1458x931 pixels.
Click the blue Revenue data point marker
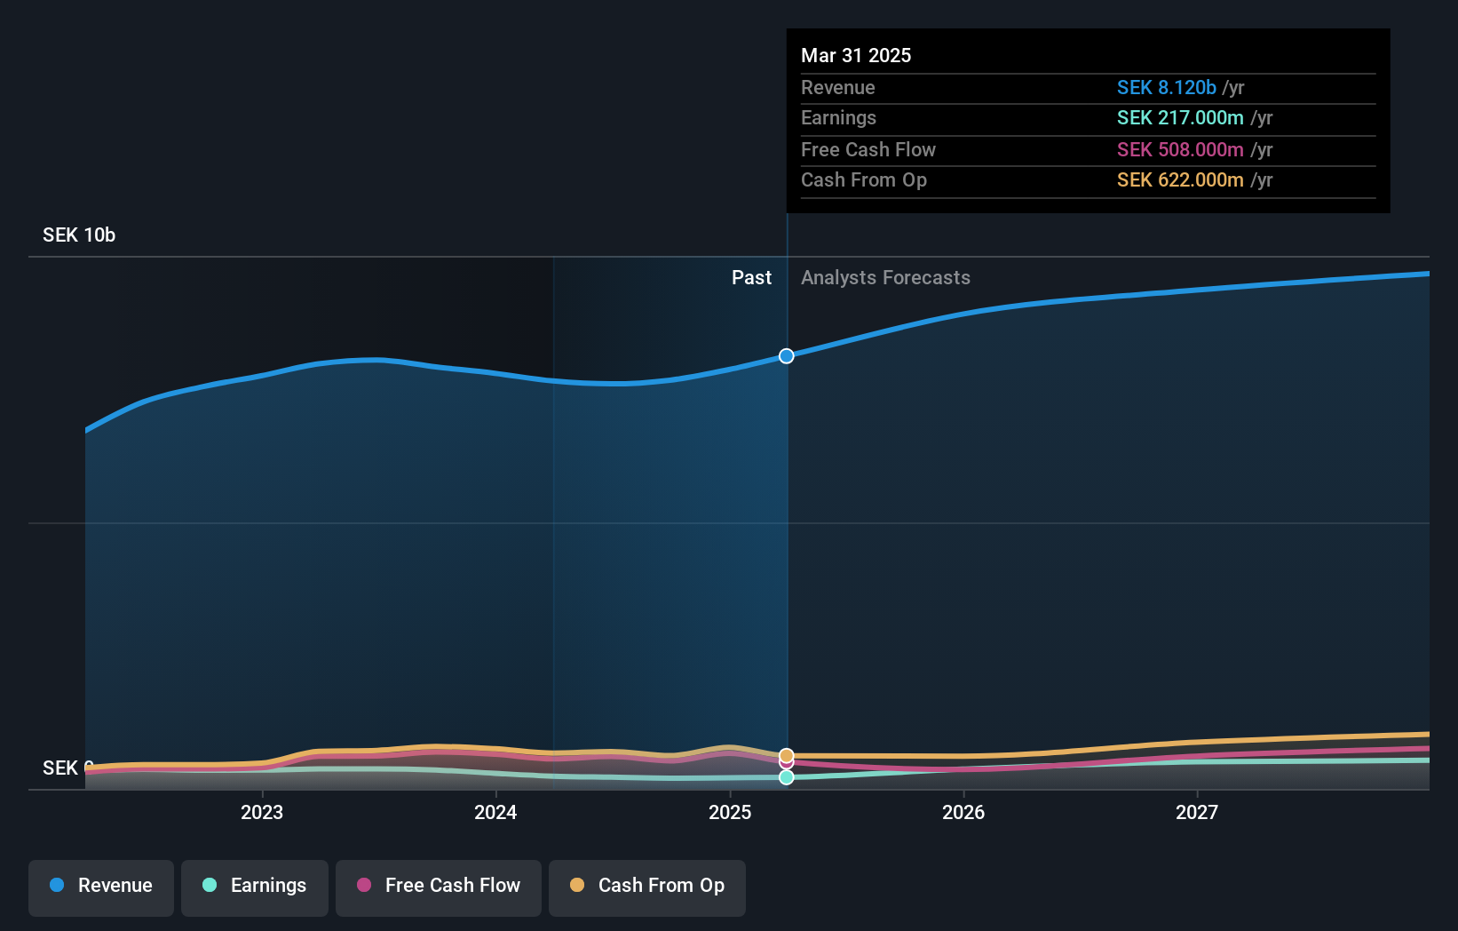tap(787, 356)
